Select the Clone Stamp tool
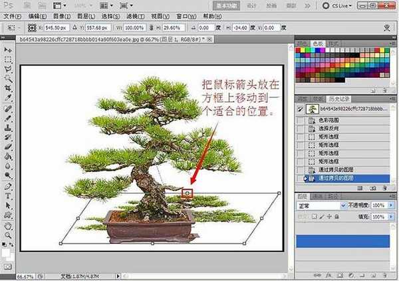The width and height of the screenshot is (399, 281). point(8,128)
